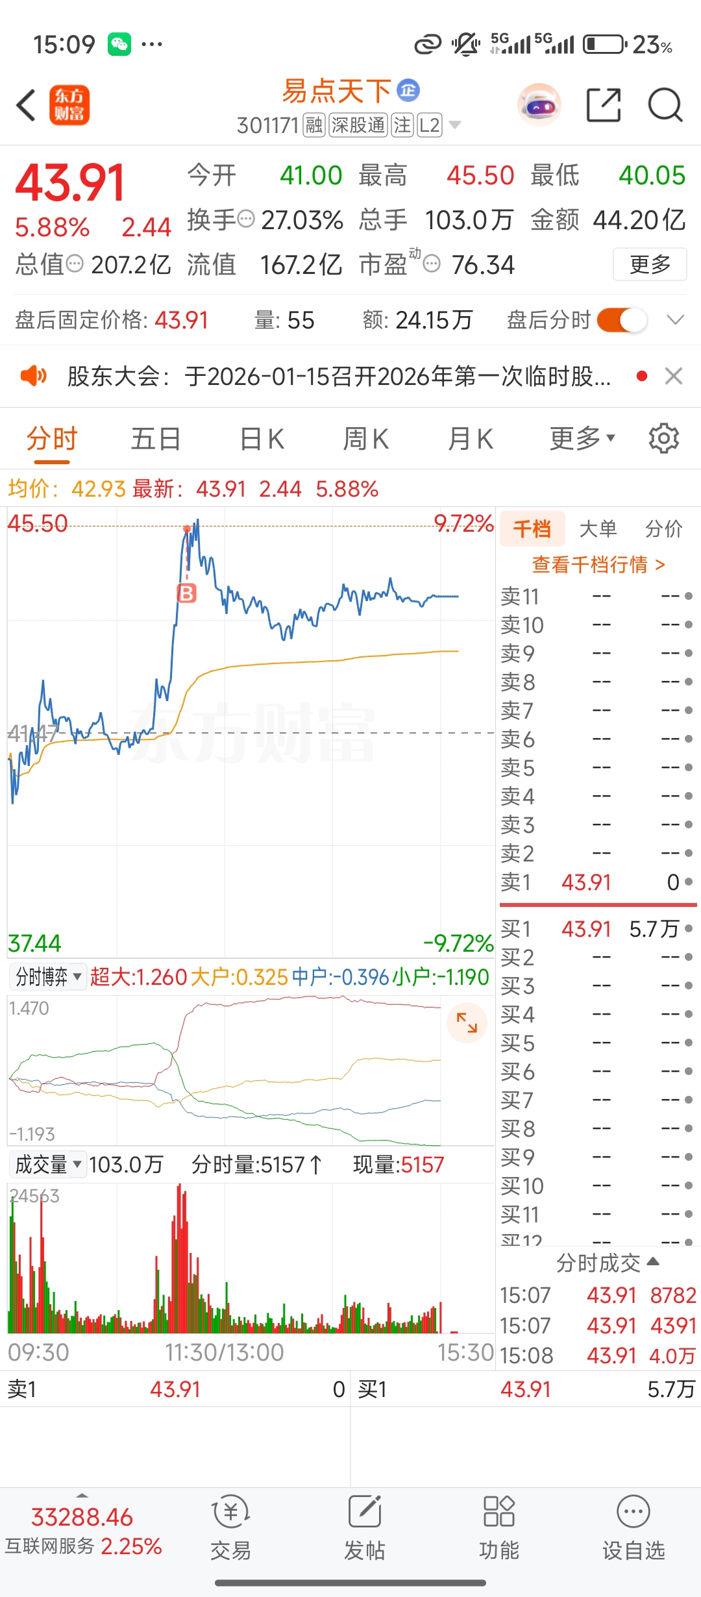Tap the back arrow icon
This screenshot has width=701, height=1597.
26,105
